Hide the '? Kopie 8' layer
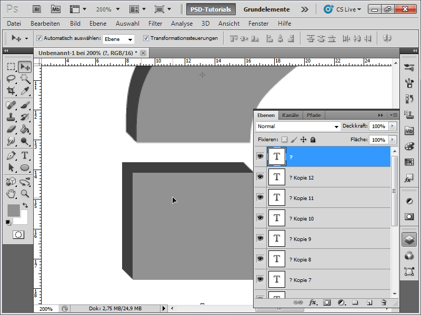421x315 pixels. click(260, 259)
